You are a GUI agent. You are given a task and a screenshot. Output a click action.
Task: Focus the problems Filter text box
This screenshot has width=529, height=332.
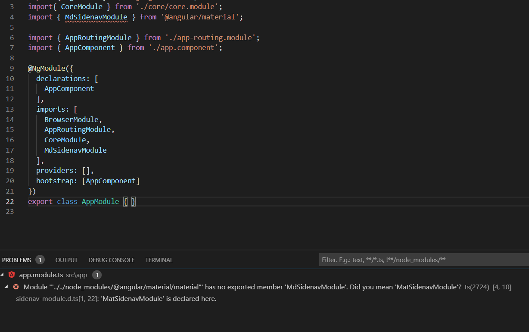[x=424, y=260]
